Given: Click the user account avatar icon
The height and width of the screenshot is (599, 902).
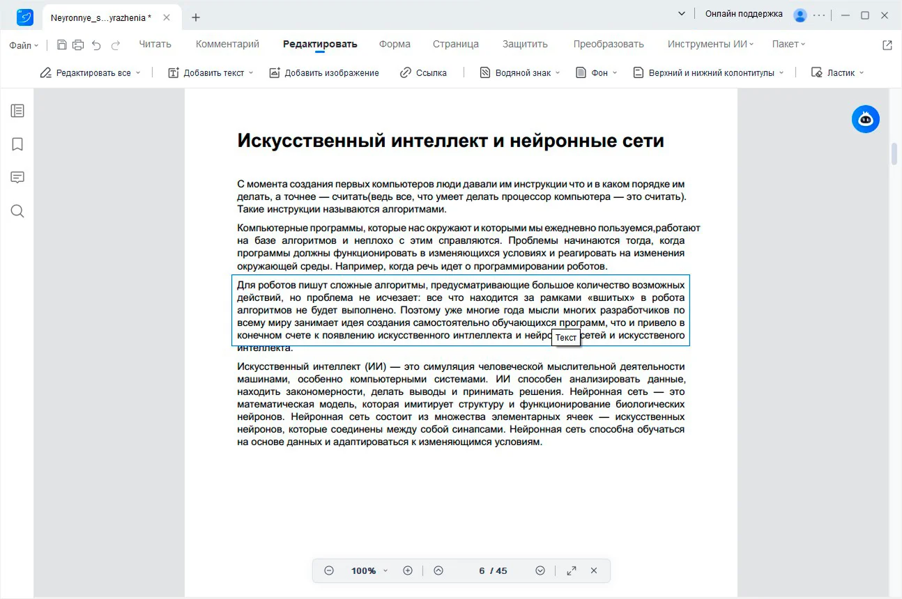Looking at the screenshot, I should 800,15.
